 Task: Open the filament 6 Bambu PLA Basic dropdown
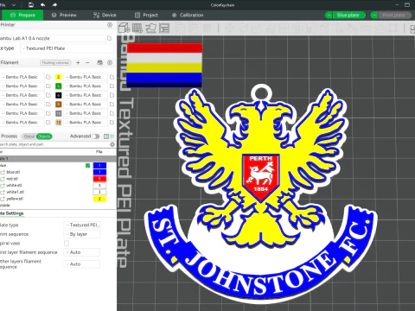click(x=86, y=95)
